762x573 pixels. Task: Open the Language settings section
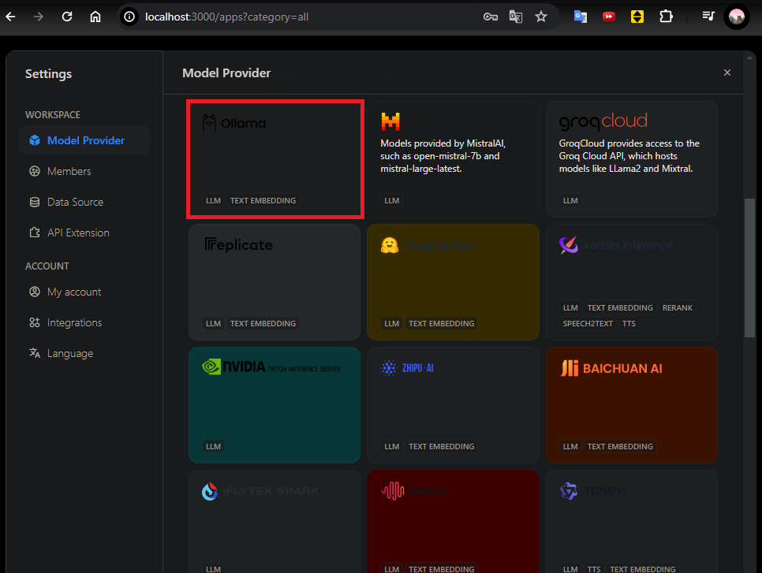point(84,354)
